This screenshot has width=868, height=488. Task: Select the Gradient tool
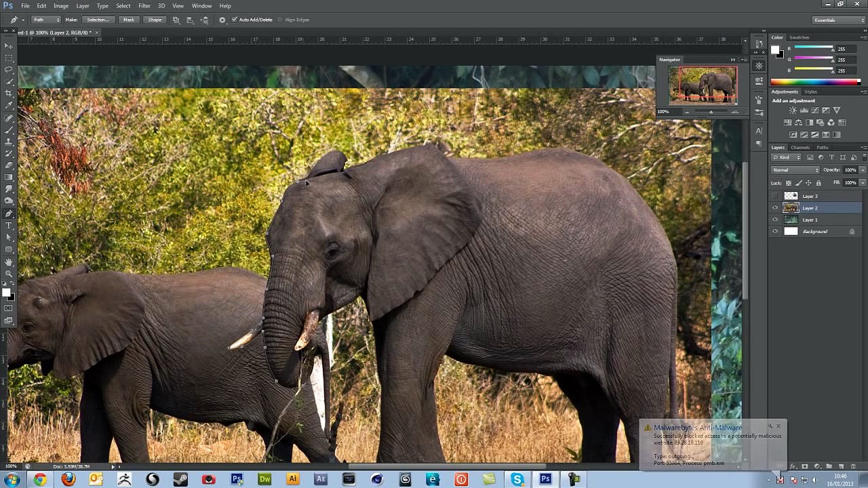point(9,177)
